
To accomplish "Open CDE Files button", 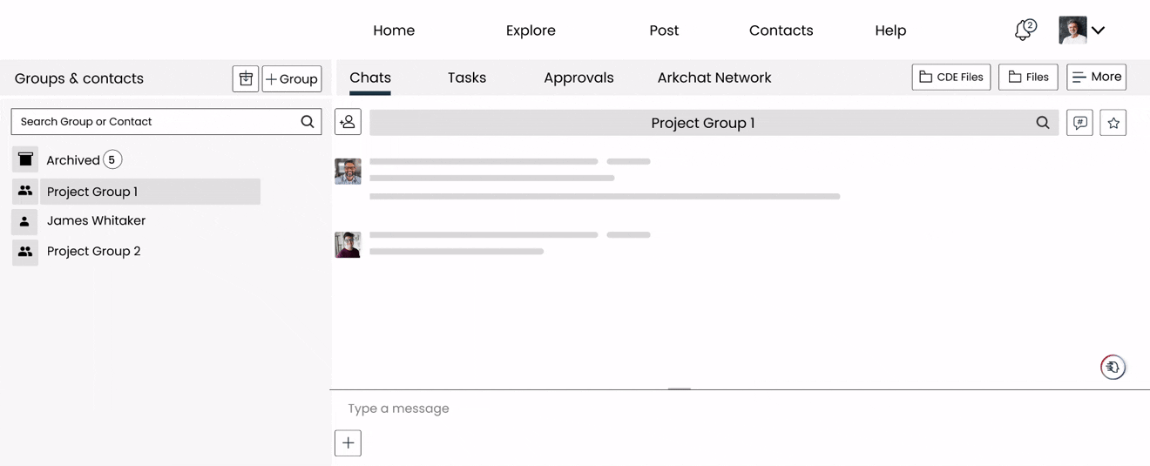I will pyautogui.click(x=950, y=77).
